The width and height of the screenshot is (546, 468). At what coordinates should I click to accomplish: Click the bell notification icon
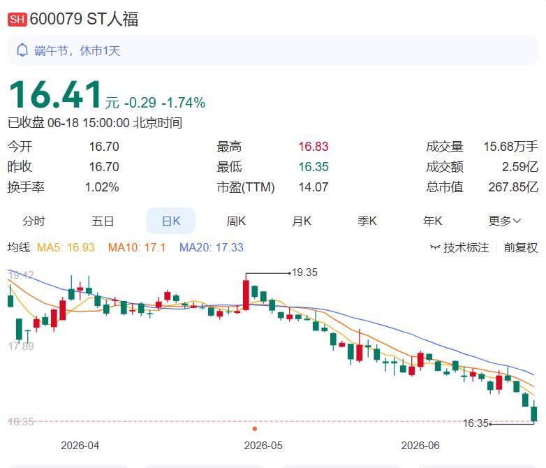[22, 50]
